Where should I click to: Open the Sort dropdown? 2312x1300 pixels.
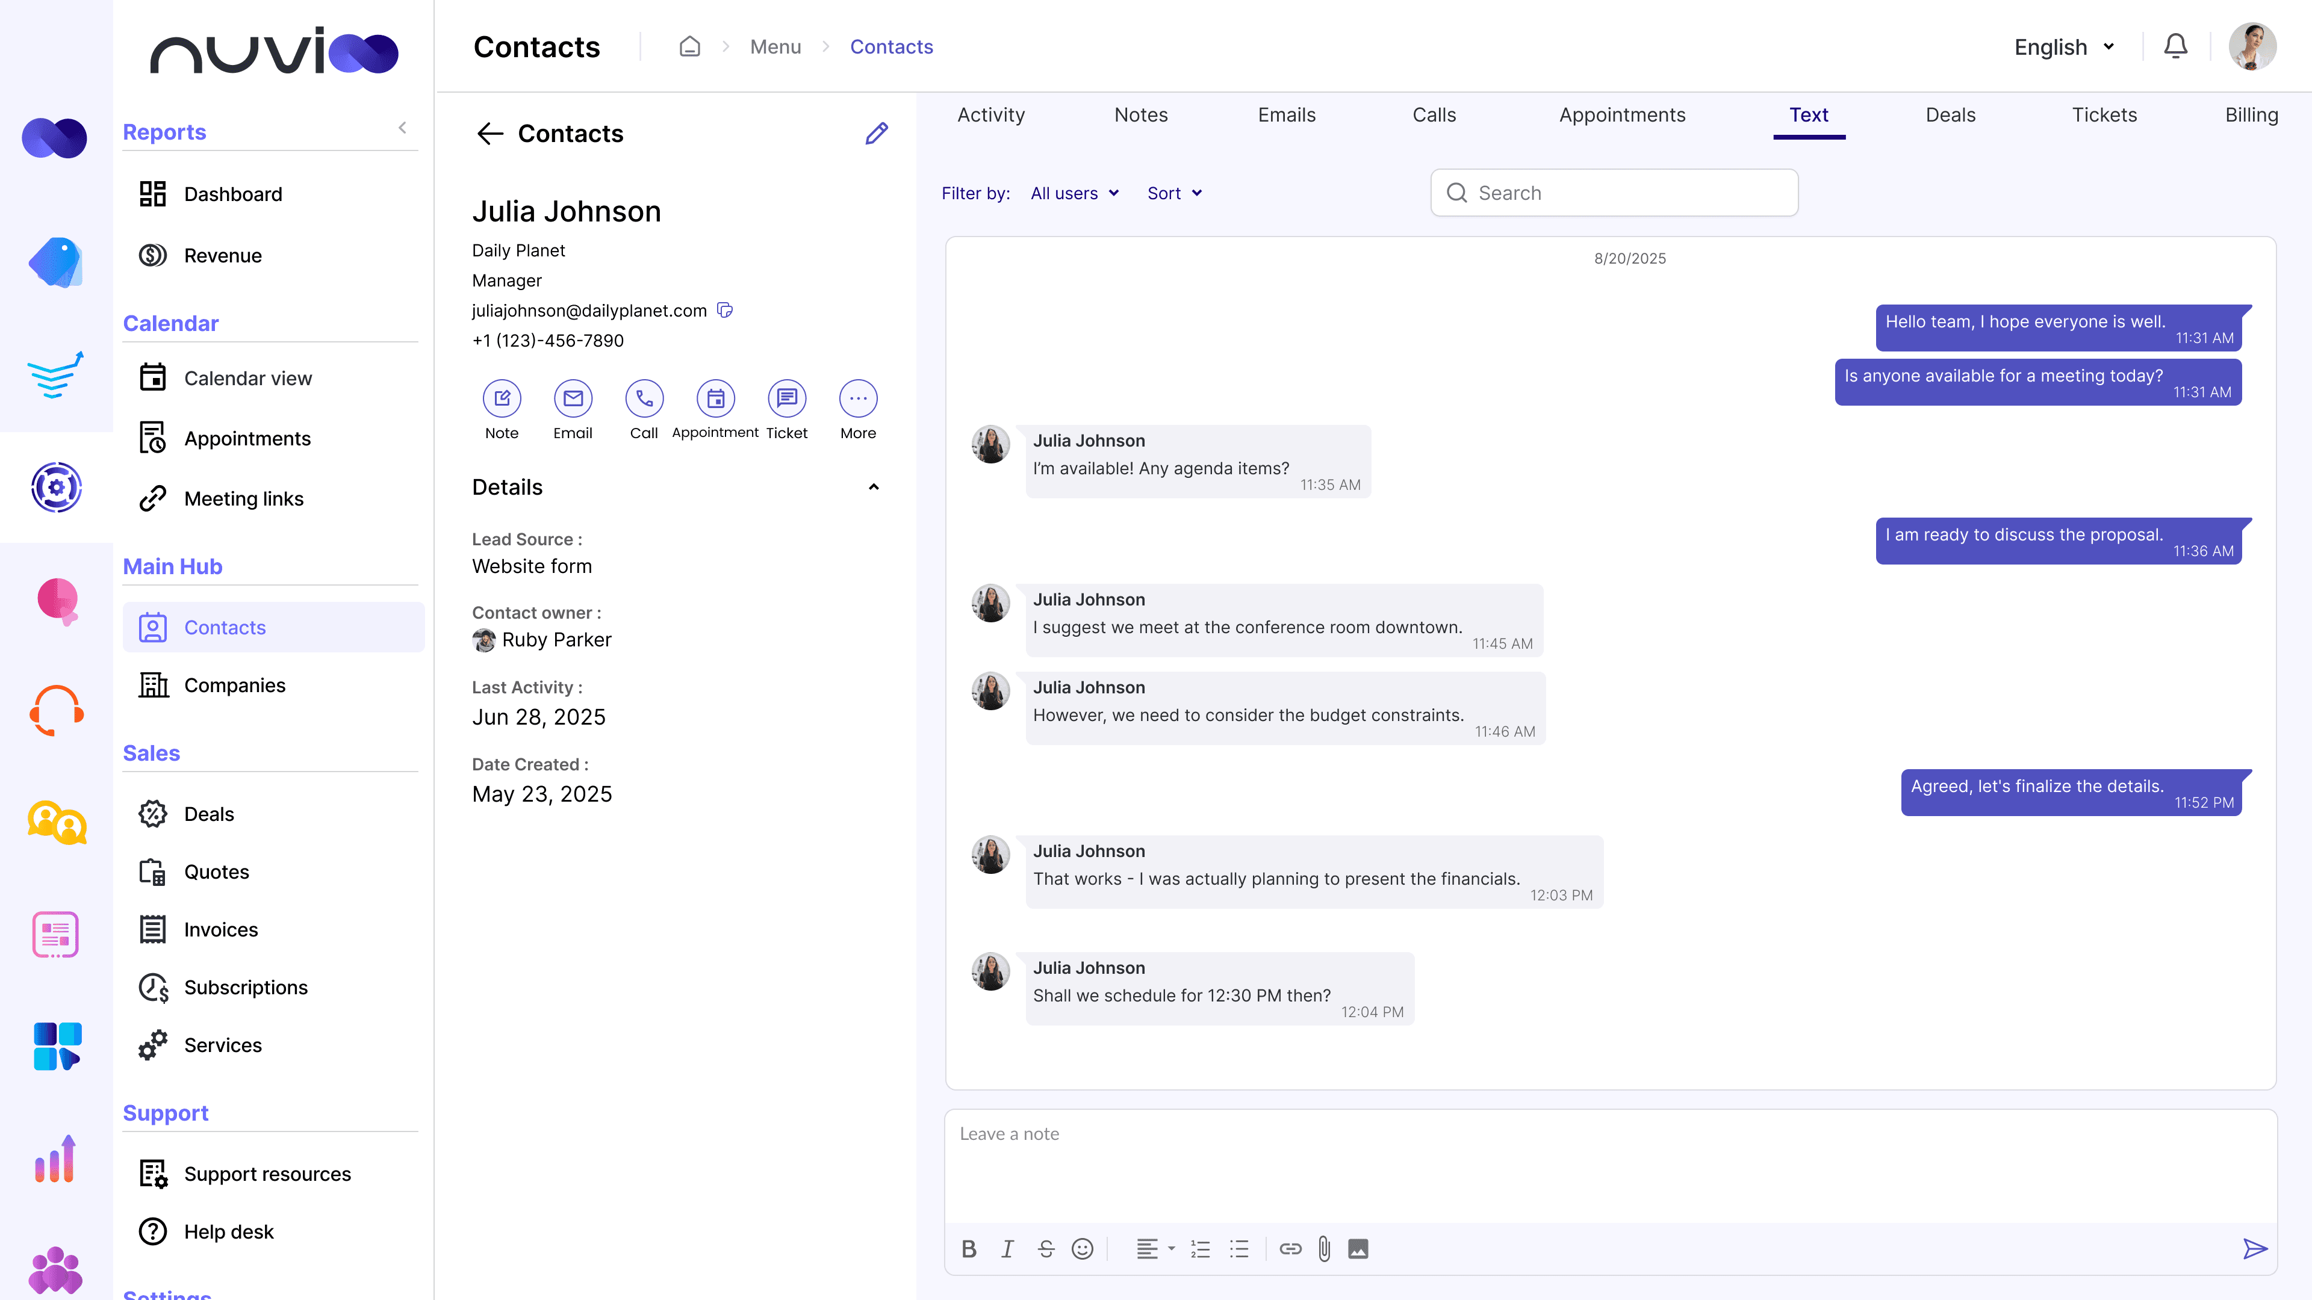coord(1174,193)
